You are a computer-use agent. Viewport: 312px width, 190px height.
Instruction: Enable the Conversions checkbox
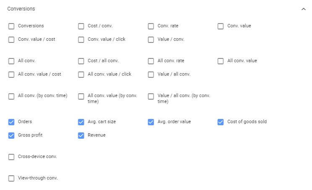tap(11, 26)
